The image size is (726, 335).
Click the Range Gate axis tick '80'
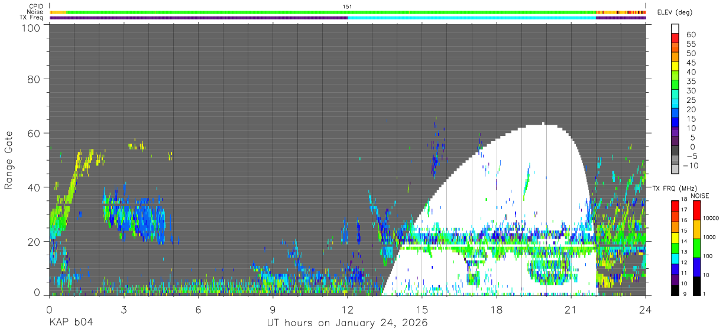(x=34, y=79)
